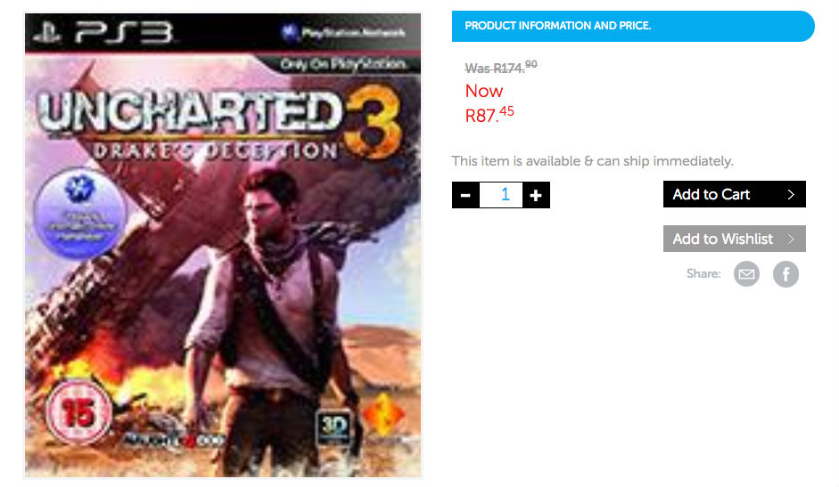Click the chevron on Add to Cart

pos(791,195)
